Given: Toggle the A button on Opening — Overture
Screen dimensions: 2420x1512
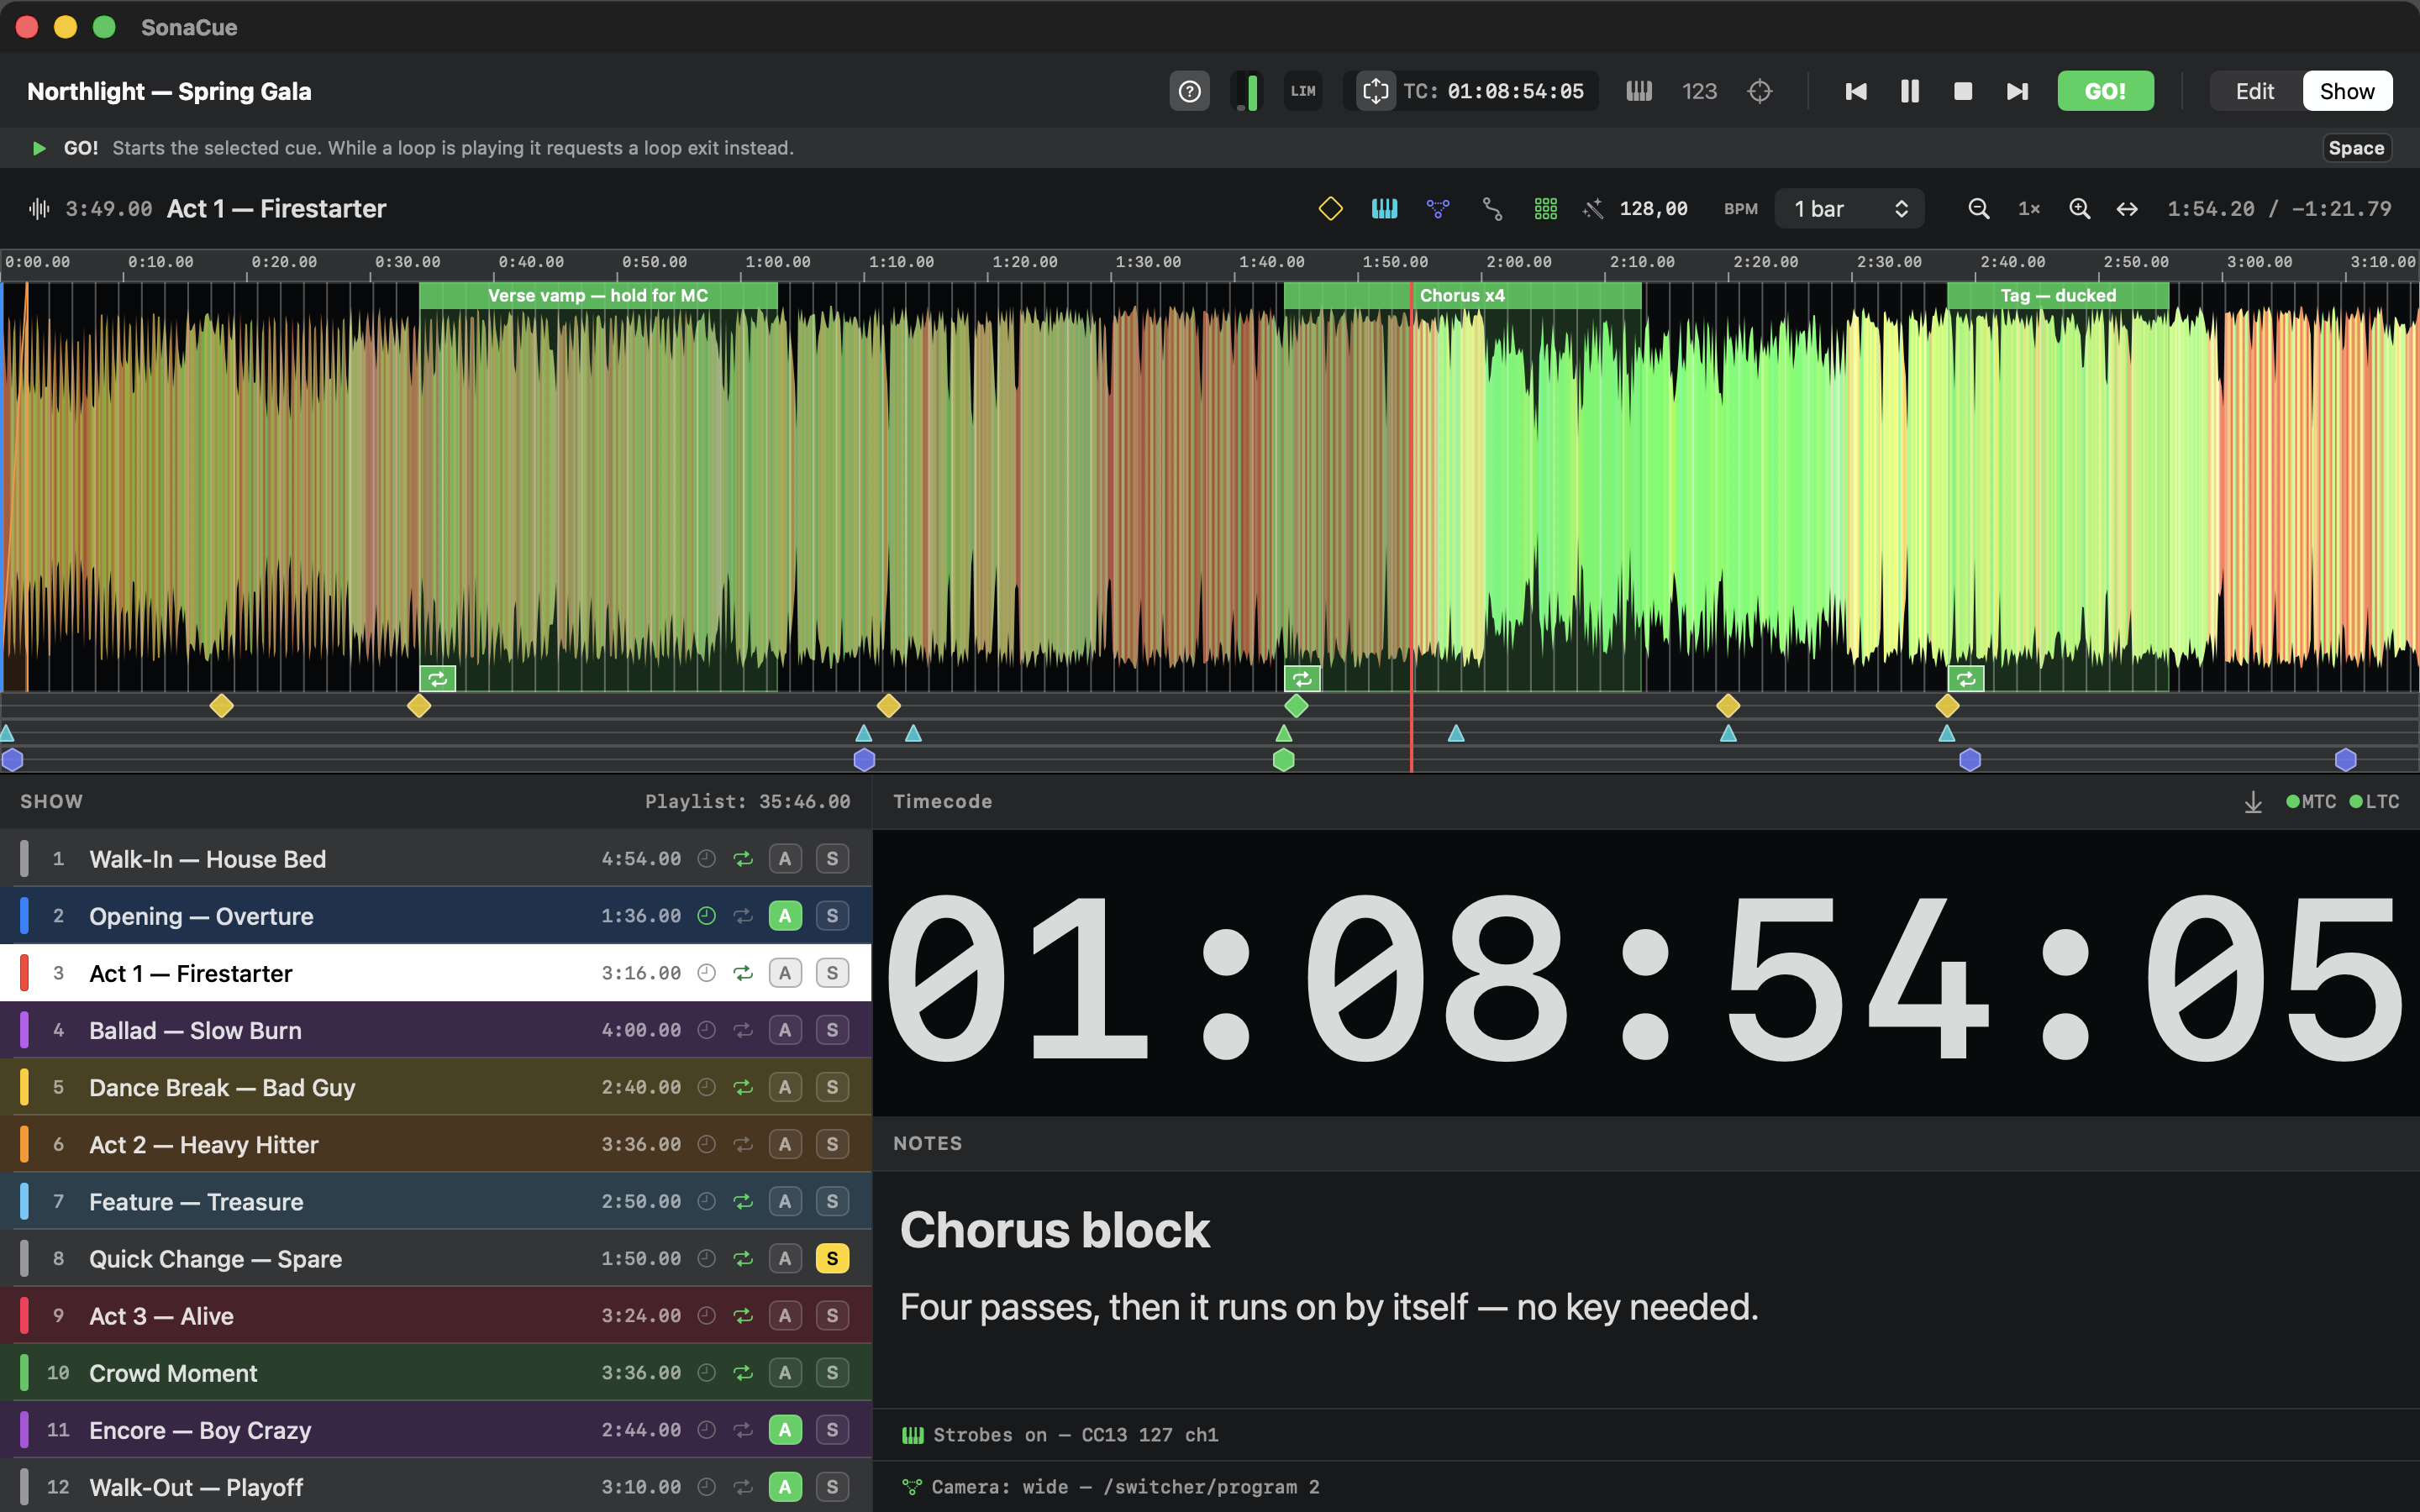Looking at the screenshot, I should [785, 915].
